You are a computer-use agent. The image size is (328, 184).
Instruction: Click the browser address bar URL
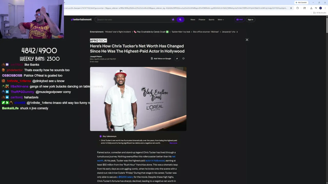(176, 8)
